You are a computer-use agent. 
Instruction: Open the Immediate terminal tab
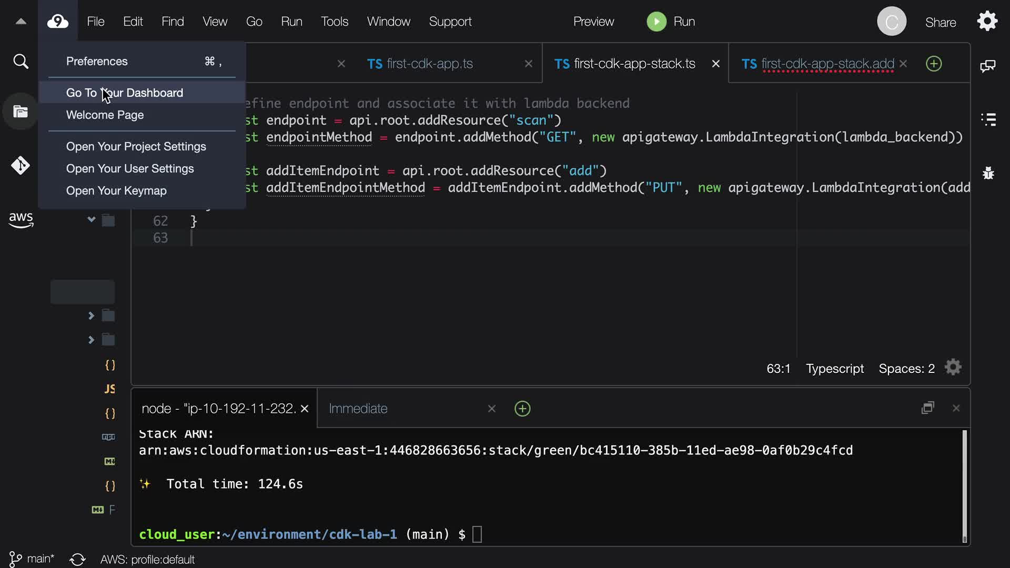358,409
